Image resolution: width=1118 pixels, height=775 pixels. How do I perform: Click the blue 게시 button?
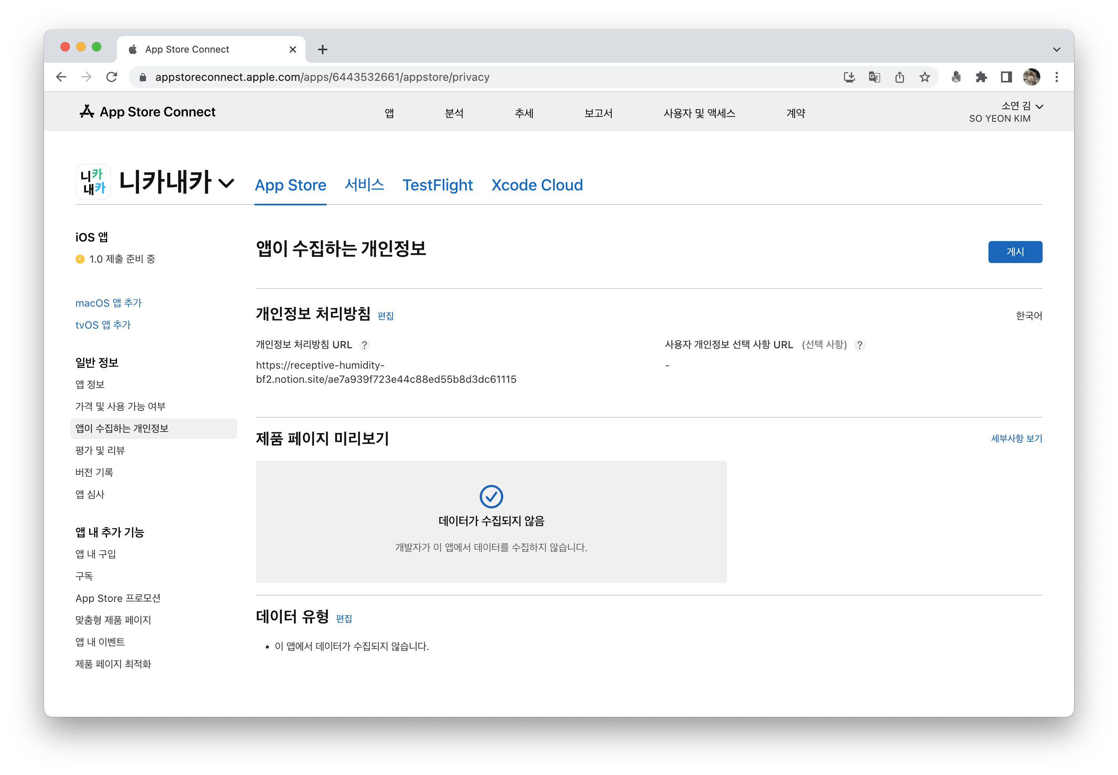(1015, 252)
